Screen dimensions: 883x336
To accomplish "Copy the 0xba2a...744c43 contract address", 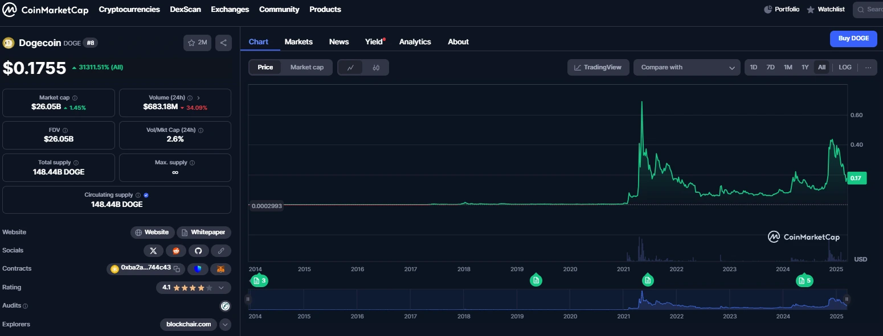I will tap(178, 268).
